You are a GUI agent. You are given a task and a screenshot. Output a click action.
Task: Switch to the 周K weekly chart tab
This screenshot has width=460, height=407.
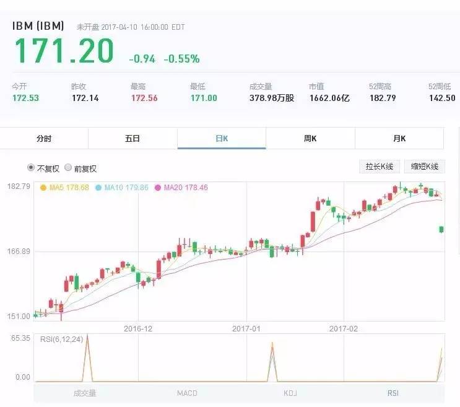click(310, 138)
